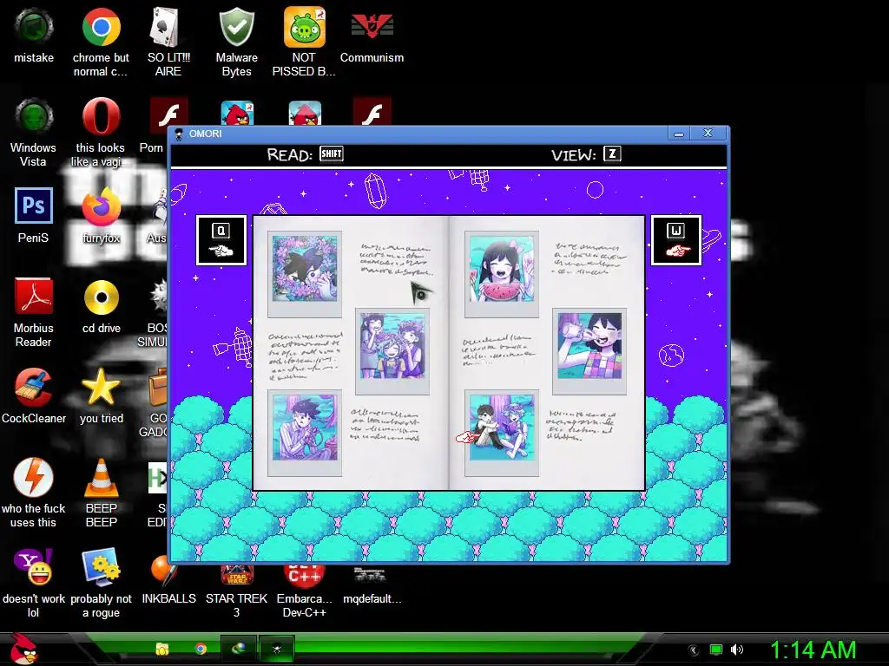The image size is (889, 666).
Task: Show hidden tray icons arrow
Action: 693,650
